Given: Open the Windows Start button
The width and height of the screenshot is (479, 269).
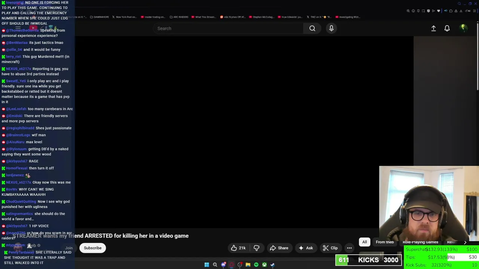Looking at the screenshot, I should (x=207, y=265).
